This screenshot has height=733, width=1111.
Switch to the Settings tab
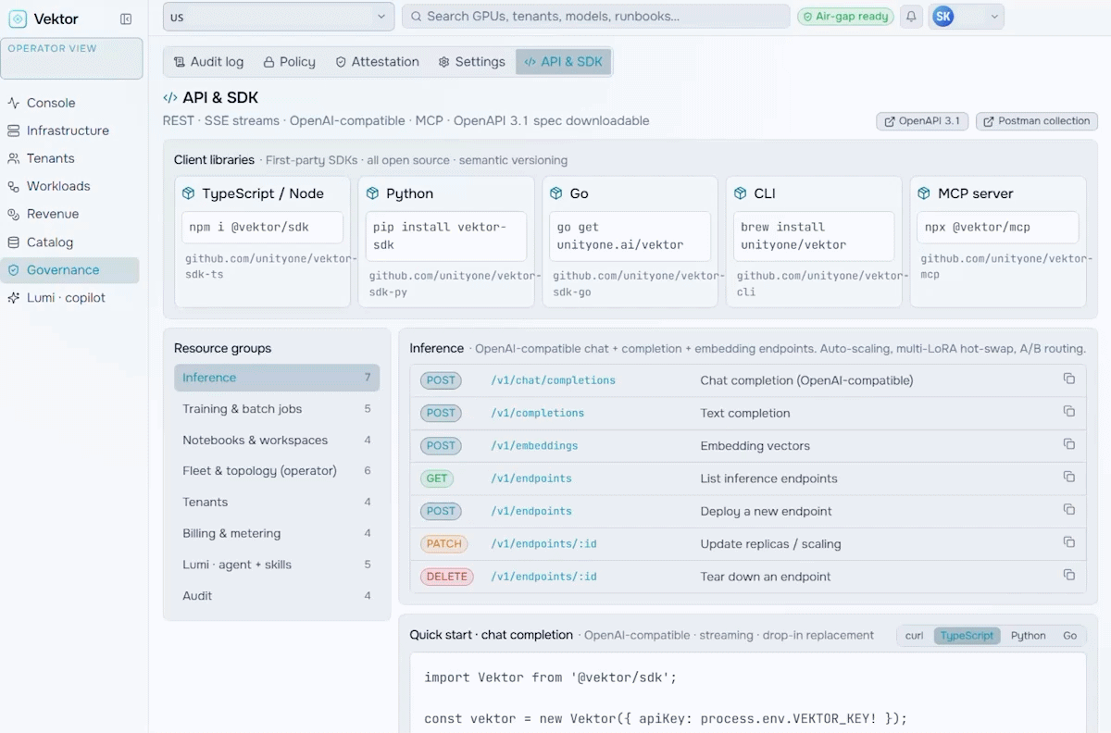click(x=471, y=62)
